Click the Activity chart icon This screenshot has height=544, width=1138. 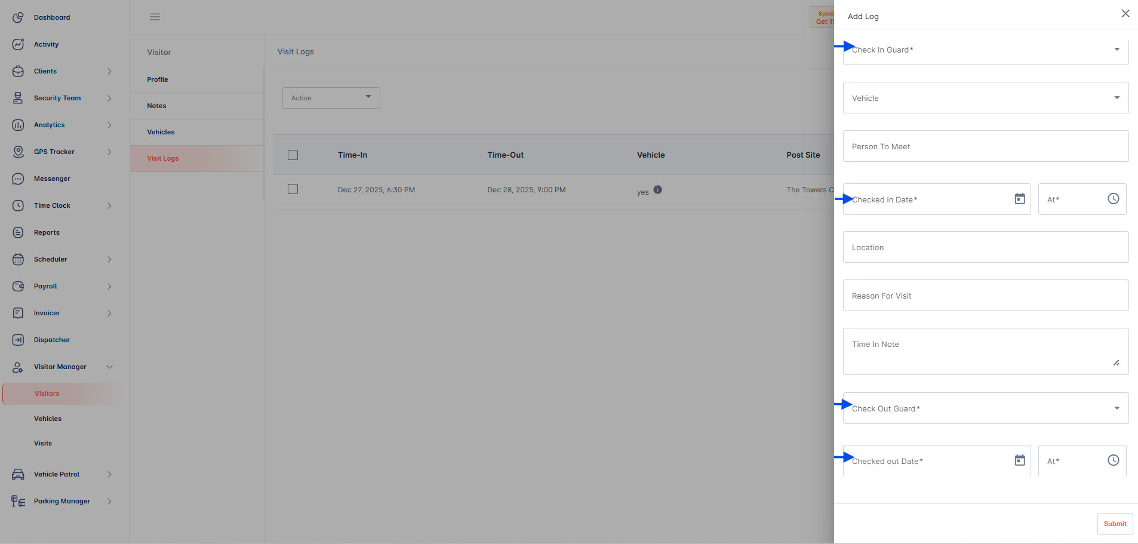18,44
